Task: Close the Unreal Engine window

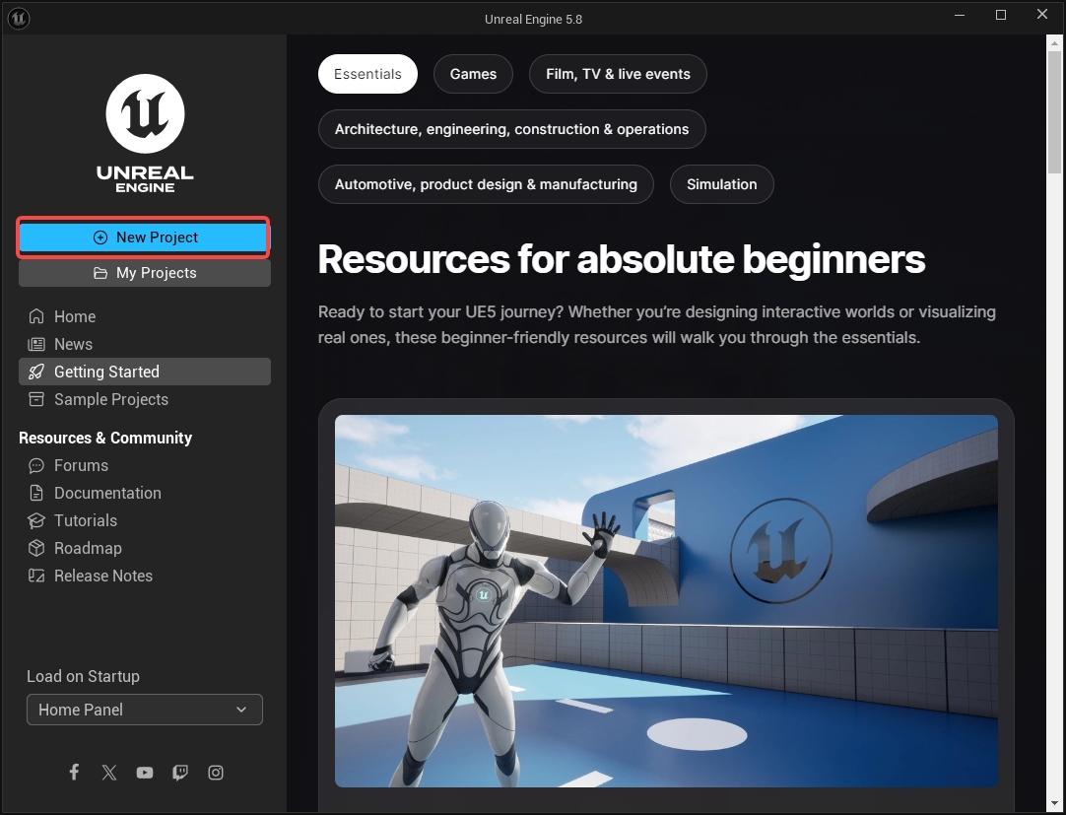Action: pyautogui.click(x=1042, y=15)
